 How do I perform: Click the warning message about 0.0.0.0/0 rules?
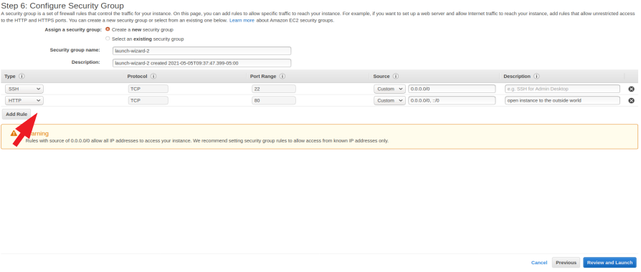point(206,141)
